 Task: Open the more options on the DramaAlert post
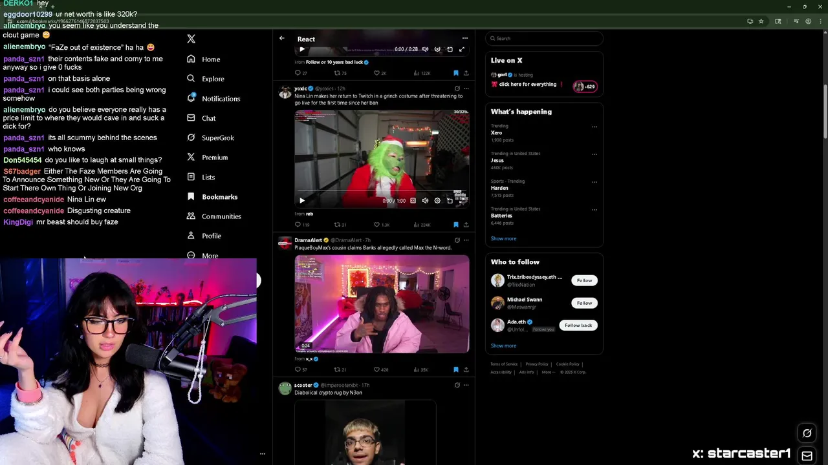coord(466,240)
